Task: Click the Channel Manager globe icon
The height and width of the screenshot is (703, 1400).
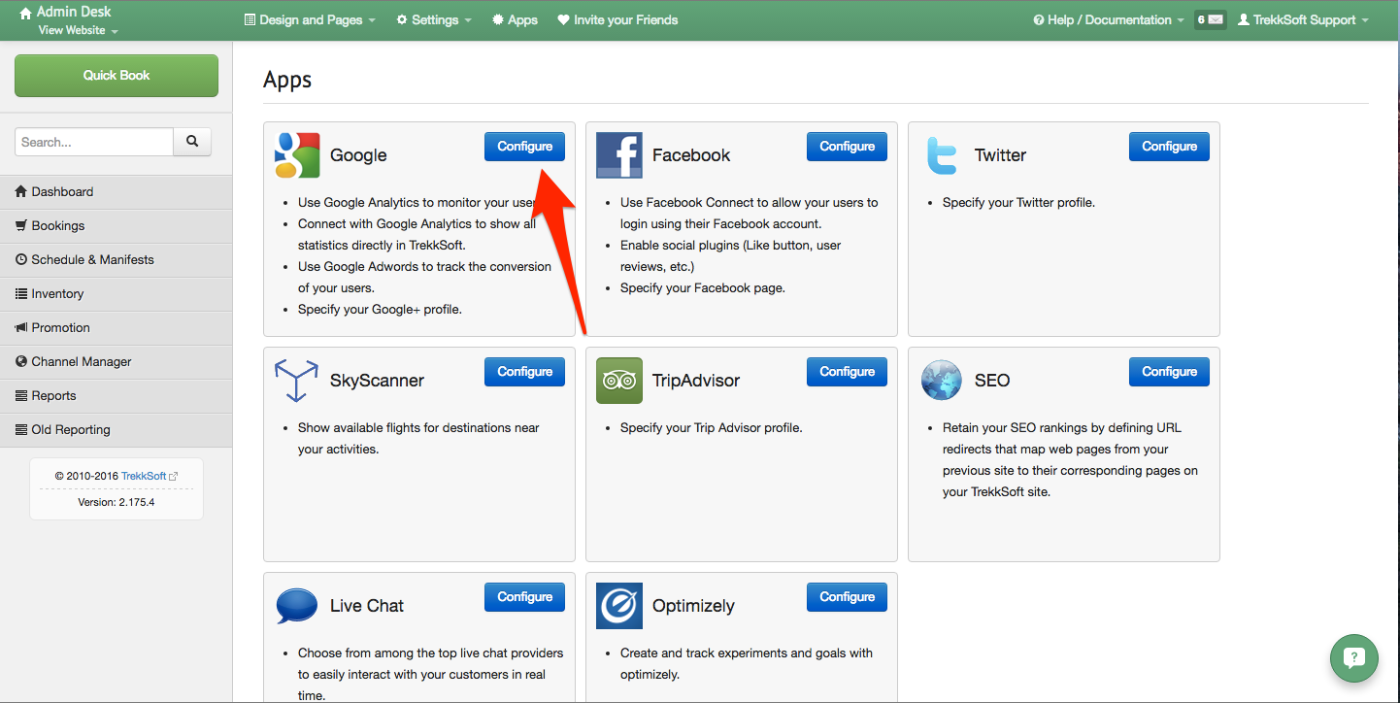Action: [22, 362]
